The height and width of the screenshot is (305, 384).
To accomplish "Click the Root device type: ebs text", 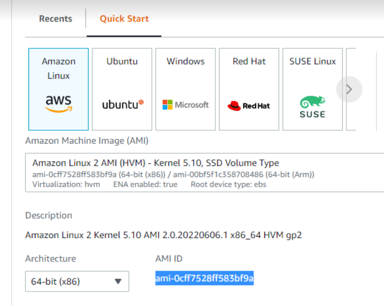I will point(228,185).
